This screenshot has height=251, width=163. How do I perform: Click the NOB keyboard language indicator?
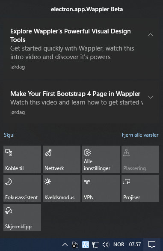(x=119, y=245)
